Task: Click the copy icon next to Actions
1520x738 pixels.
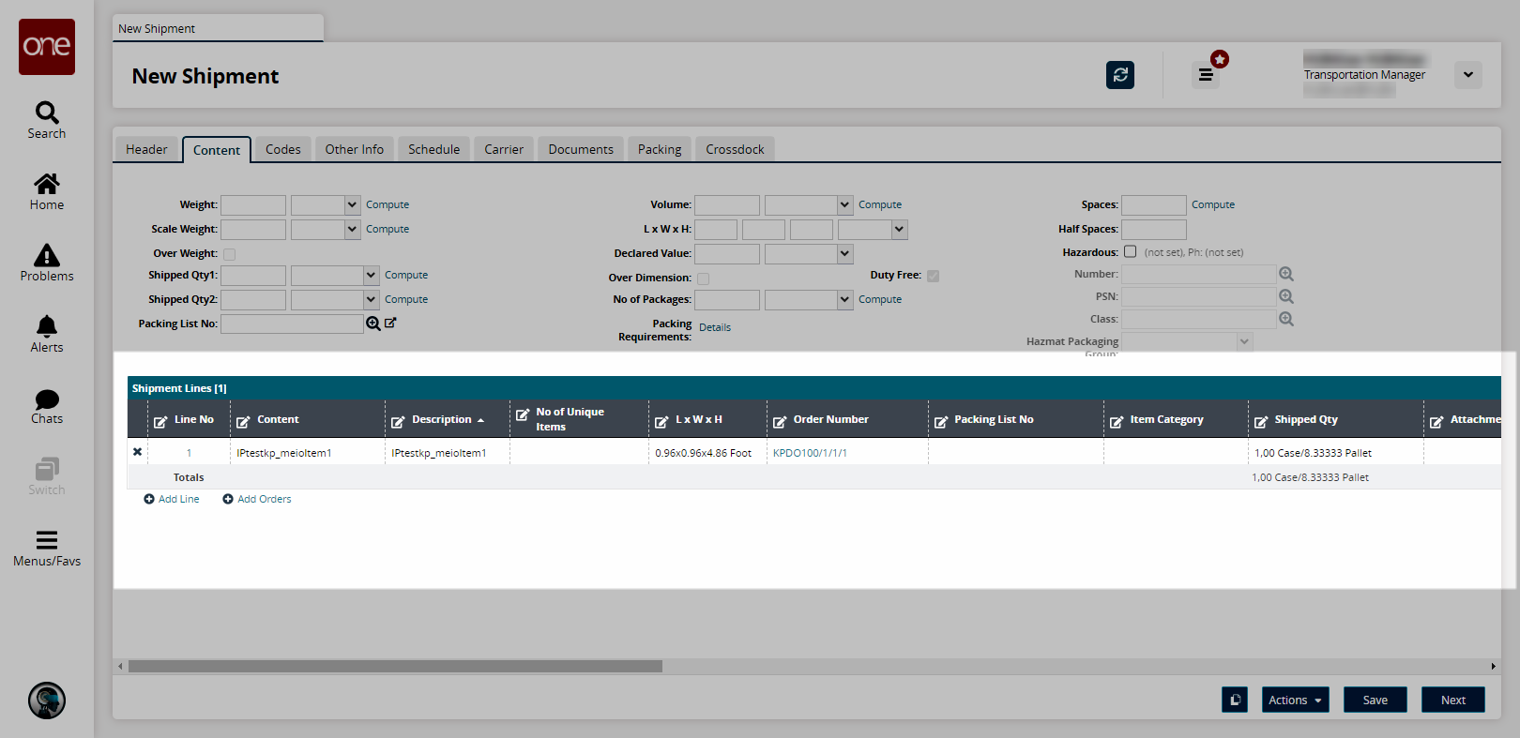Action: (1235, 700)
